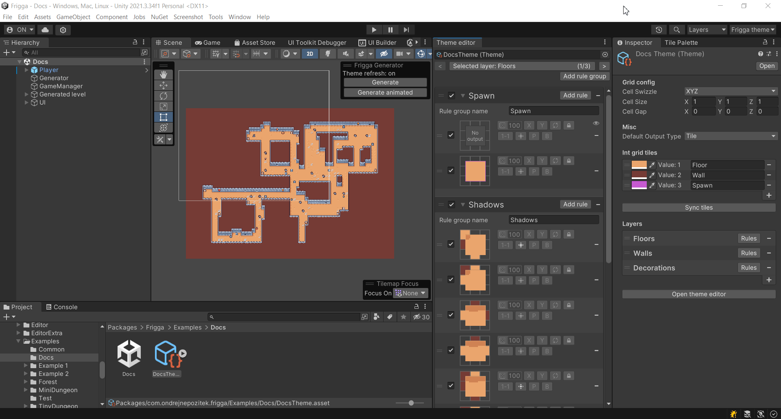Click the Pause button in the top toolbar
Screen dimensions: 781x419
coord(390,30)
